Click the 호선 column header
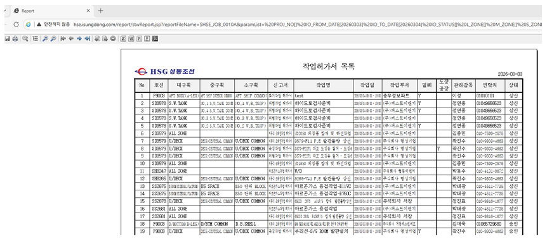This screenshot has height=246, width=547. click(158, 85)
